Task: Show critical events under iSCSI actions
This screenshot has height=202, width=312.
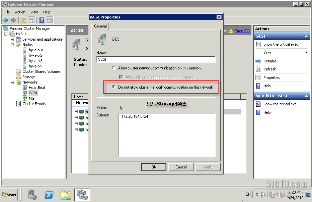Action: pos(282,45)
